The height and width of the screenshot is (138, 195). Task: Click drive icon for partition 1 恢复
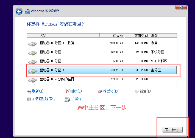[x=32, y=44]
